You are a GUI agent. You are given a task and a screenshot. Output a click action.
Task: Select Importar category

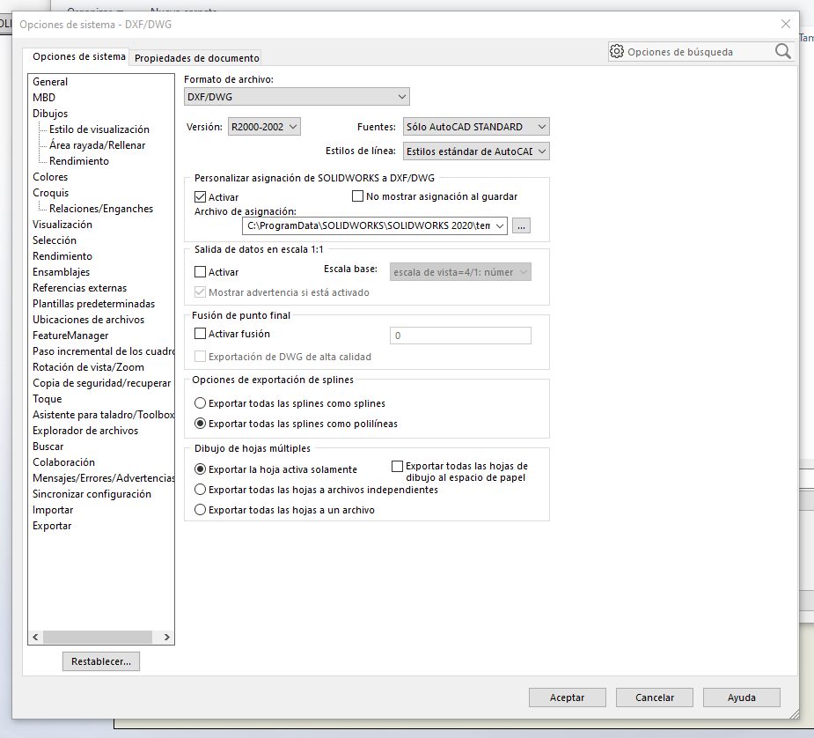[53, 510]
